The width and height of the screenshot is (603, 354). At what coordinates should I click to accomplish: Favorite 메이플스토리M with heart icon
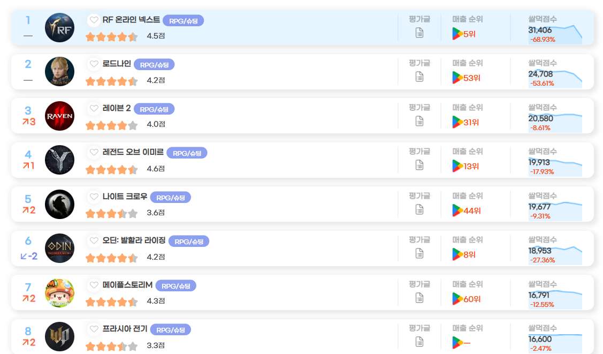(x=94, y=285)
